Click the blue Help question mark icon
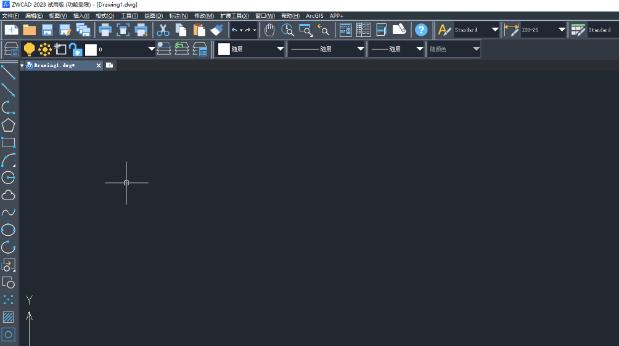Screen dimensions: 619x346 click(421, 30)
